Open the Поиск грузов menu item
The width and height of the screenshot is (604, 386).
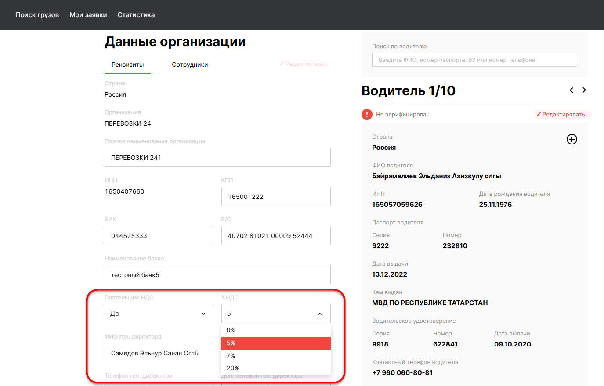[x=37, y=15]
